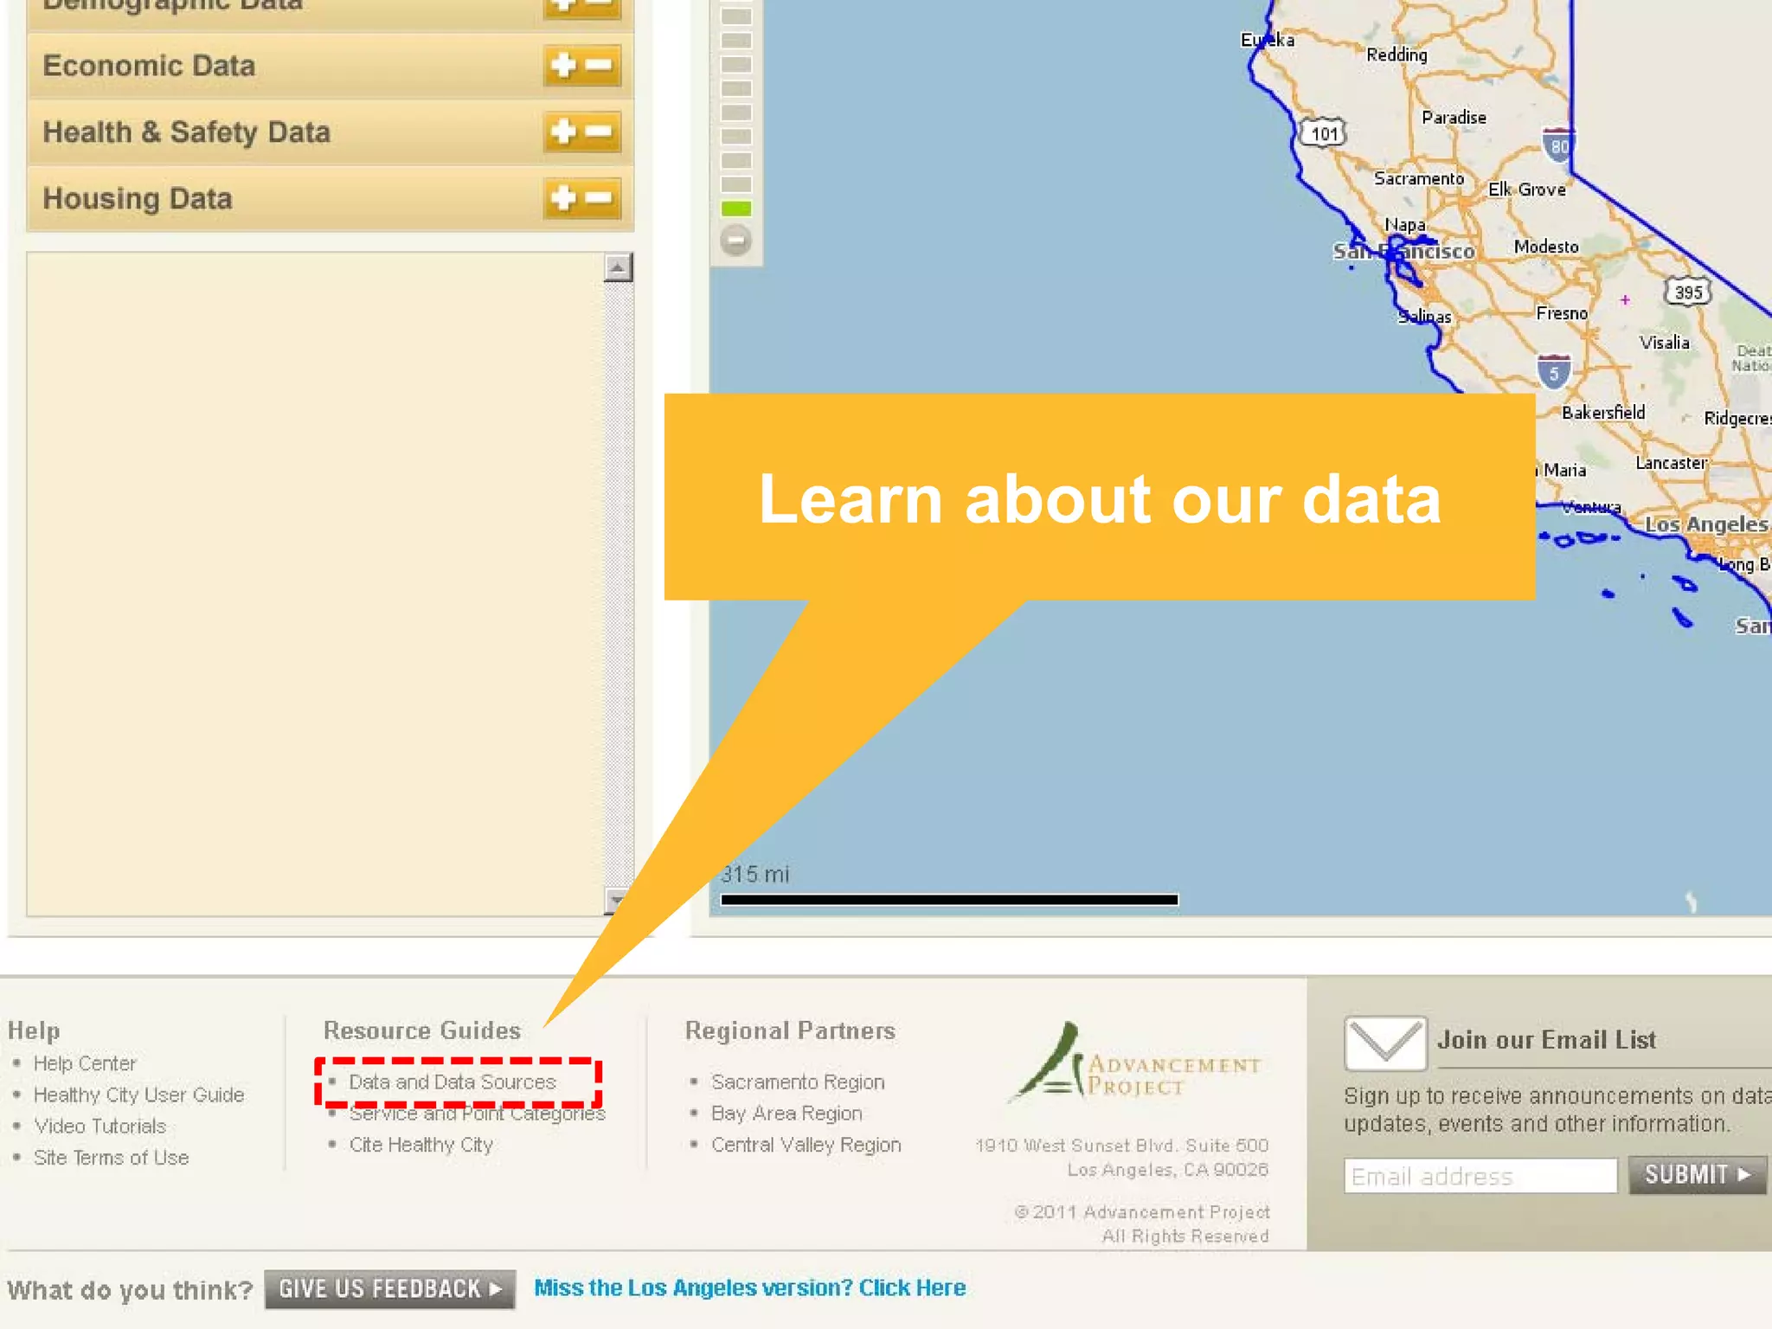Expand Economic Data with plus icon
Image resolution: width=1772 pixels, height=1329 pixels.
563,65
